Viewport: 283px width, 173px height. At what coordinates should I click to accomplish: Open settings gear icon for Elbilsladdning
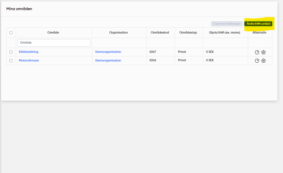[x=263, y=52]
